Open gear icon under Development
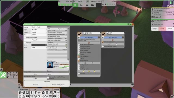Image resolution: width=174 pixels, height=98 pixels. coord(27,96)
